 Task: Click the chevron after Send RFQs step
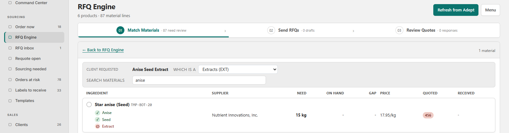click(353, 31)
